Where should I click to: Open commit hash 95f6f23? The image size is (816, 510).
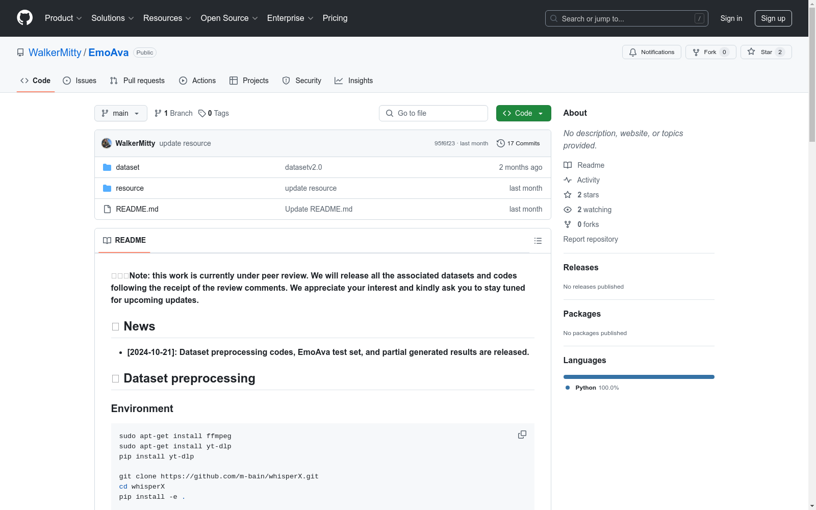445,143
